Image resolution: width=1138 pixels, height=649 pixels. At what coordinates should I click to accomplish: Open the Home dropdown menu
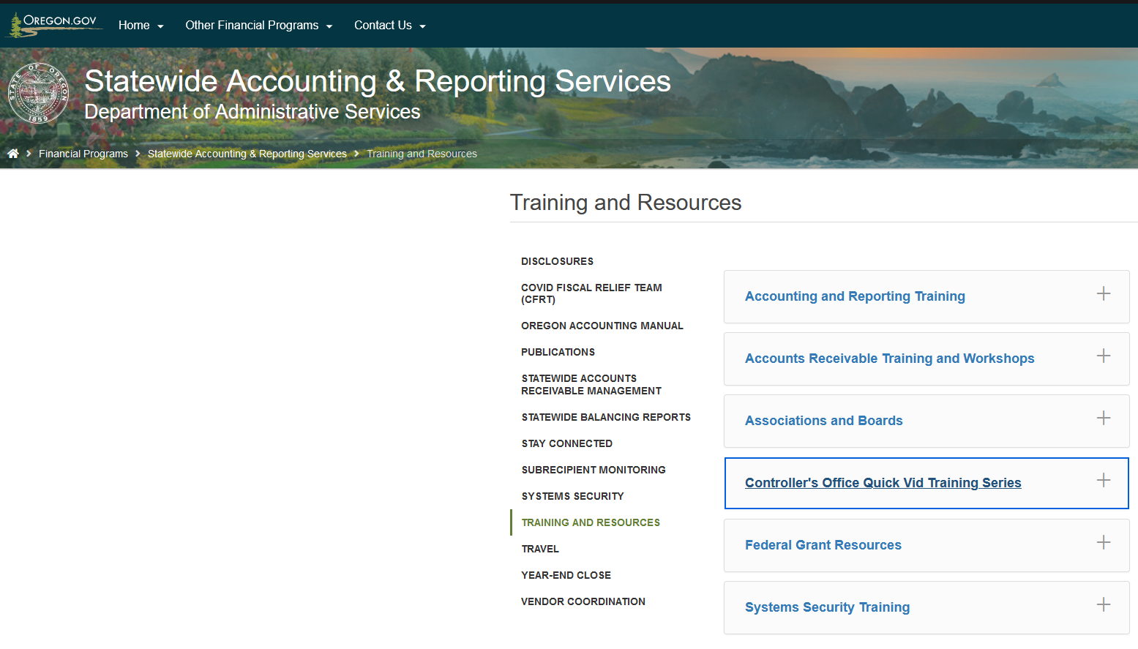[x=141, y=26]
